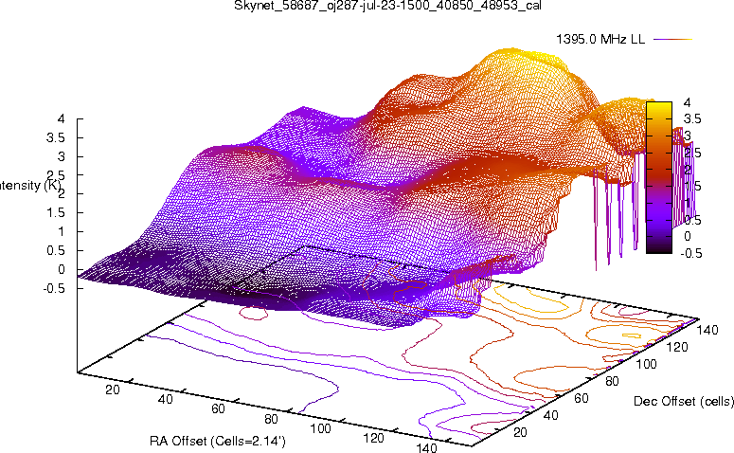Click the Intensity (K) axis label
The width and height of the screenshot is (734, 453).
(x=30, y=186)
